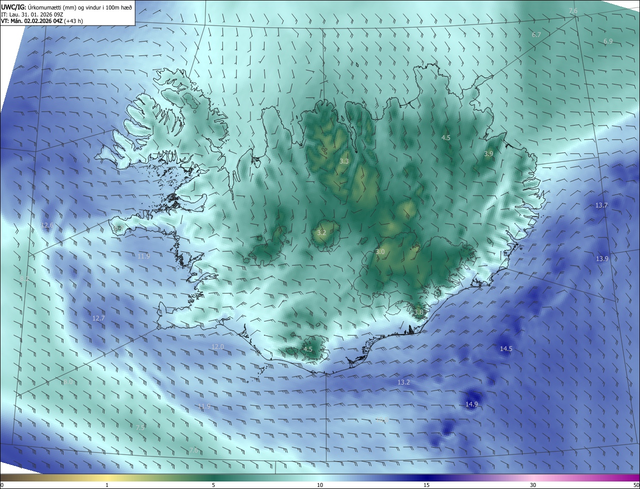Click the 12.6 value on the map
Screen dimensions: 640x489
[x=47, y=225]
